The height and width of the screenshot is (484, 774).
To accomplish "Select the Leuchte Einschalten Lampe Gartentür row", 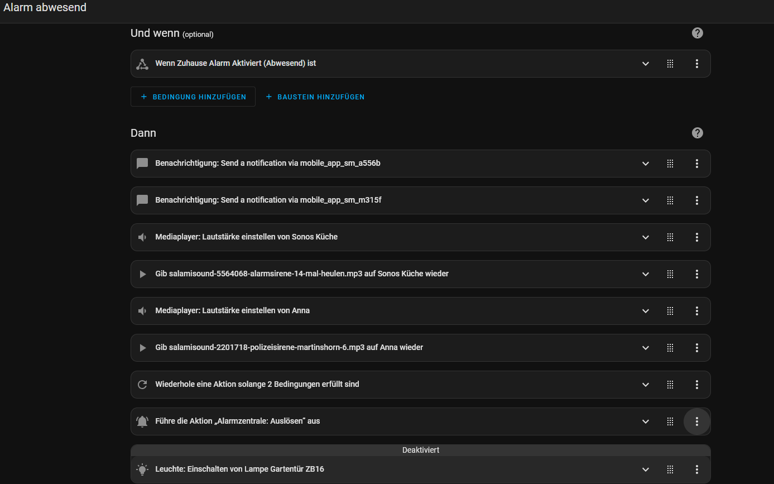I will [335, 469].
